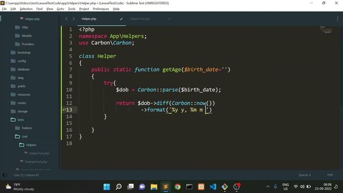Open the XAMPP taskbar icon
The image size is (343, 193).
coord(201,187)
